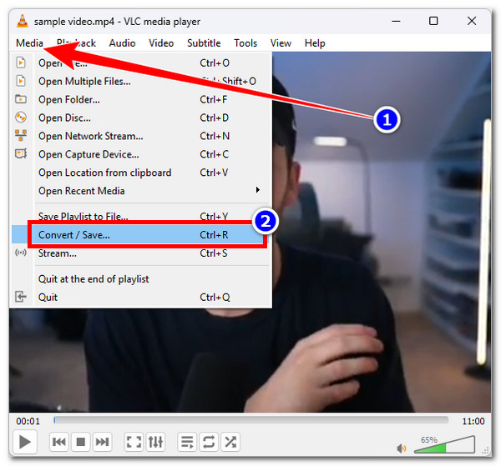Screen dimensions: 501x466
Task: Click the Play button
Action: (x=24, y=442)
